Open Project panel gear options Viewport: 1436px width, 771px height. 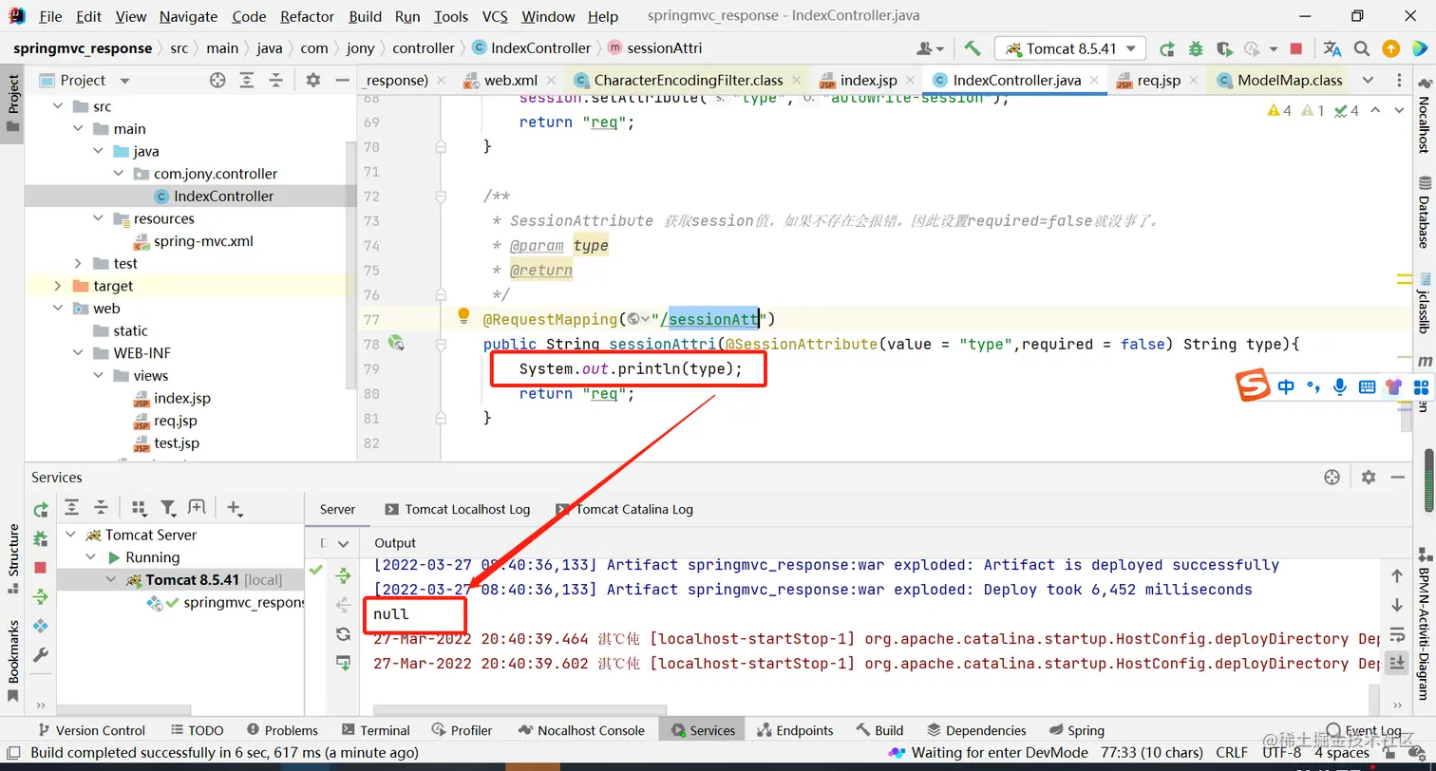(313, 81)
